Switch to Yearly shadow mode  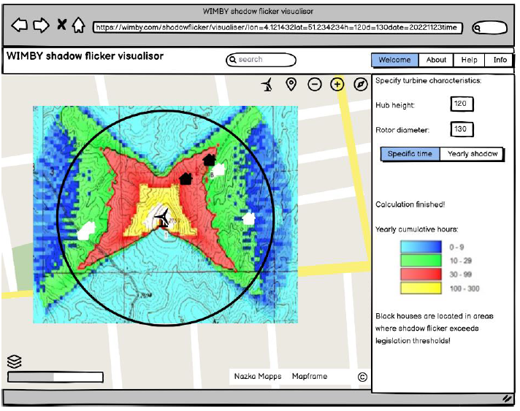[x=473, y=154]
